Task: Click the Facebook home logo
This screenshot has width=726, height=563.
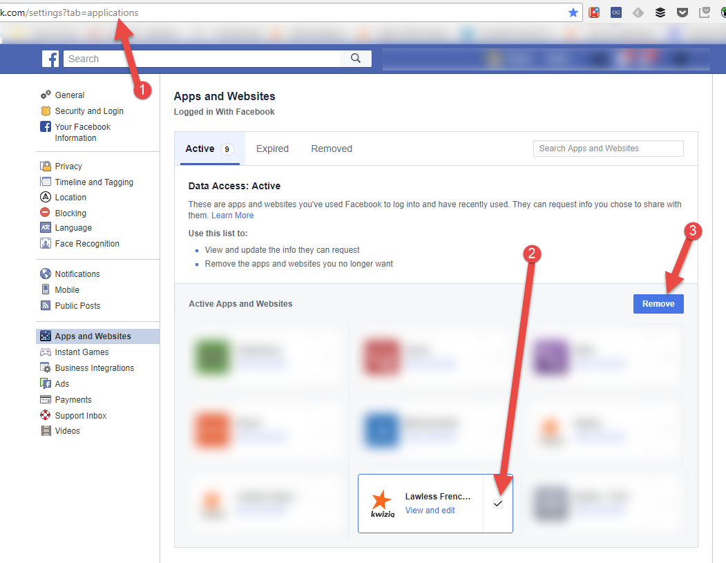Action: click(50, 59)
